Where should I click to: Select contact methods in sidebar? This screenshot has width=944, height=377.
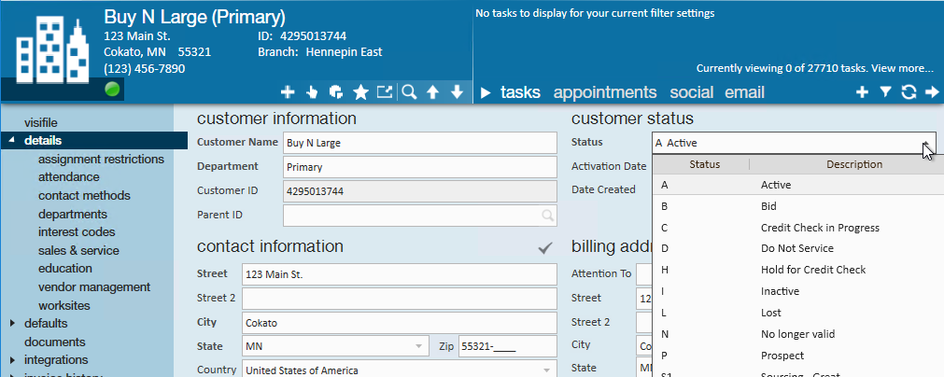pos(84,195)
